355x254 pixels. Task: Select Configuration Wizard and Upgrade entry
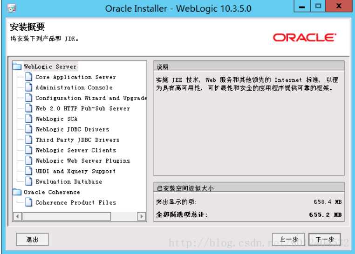[x=91, y=98]
